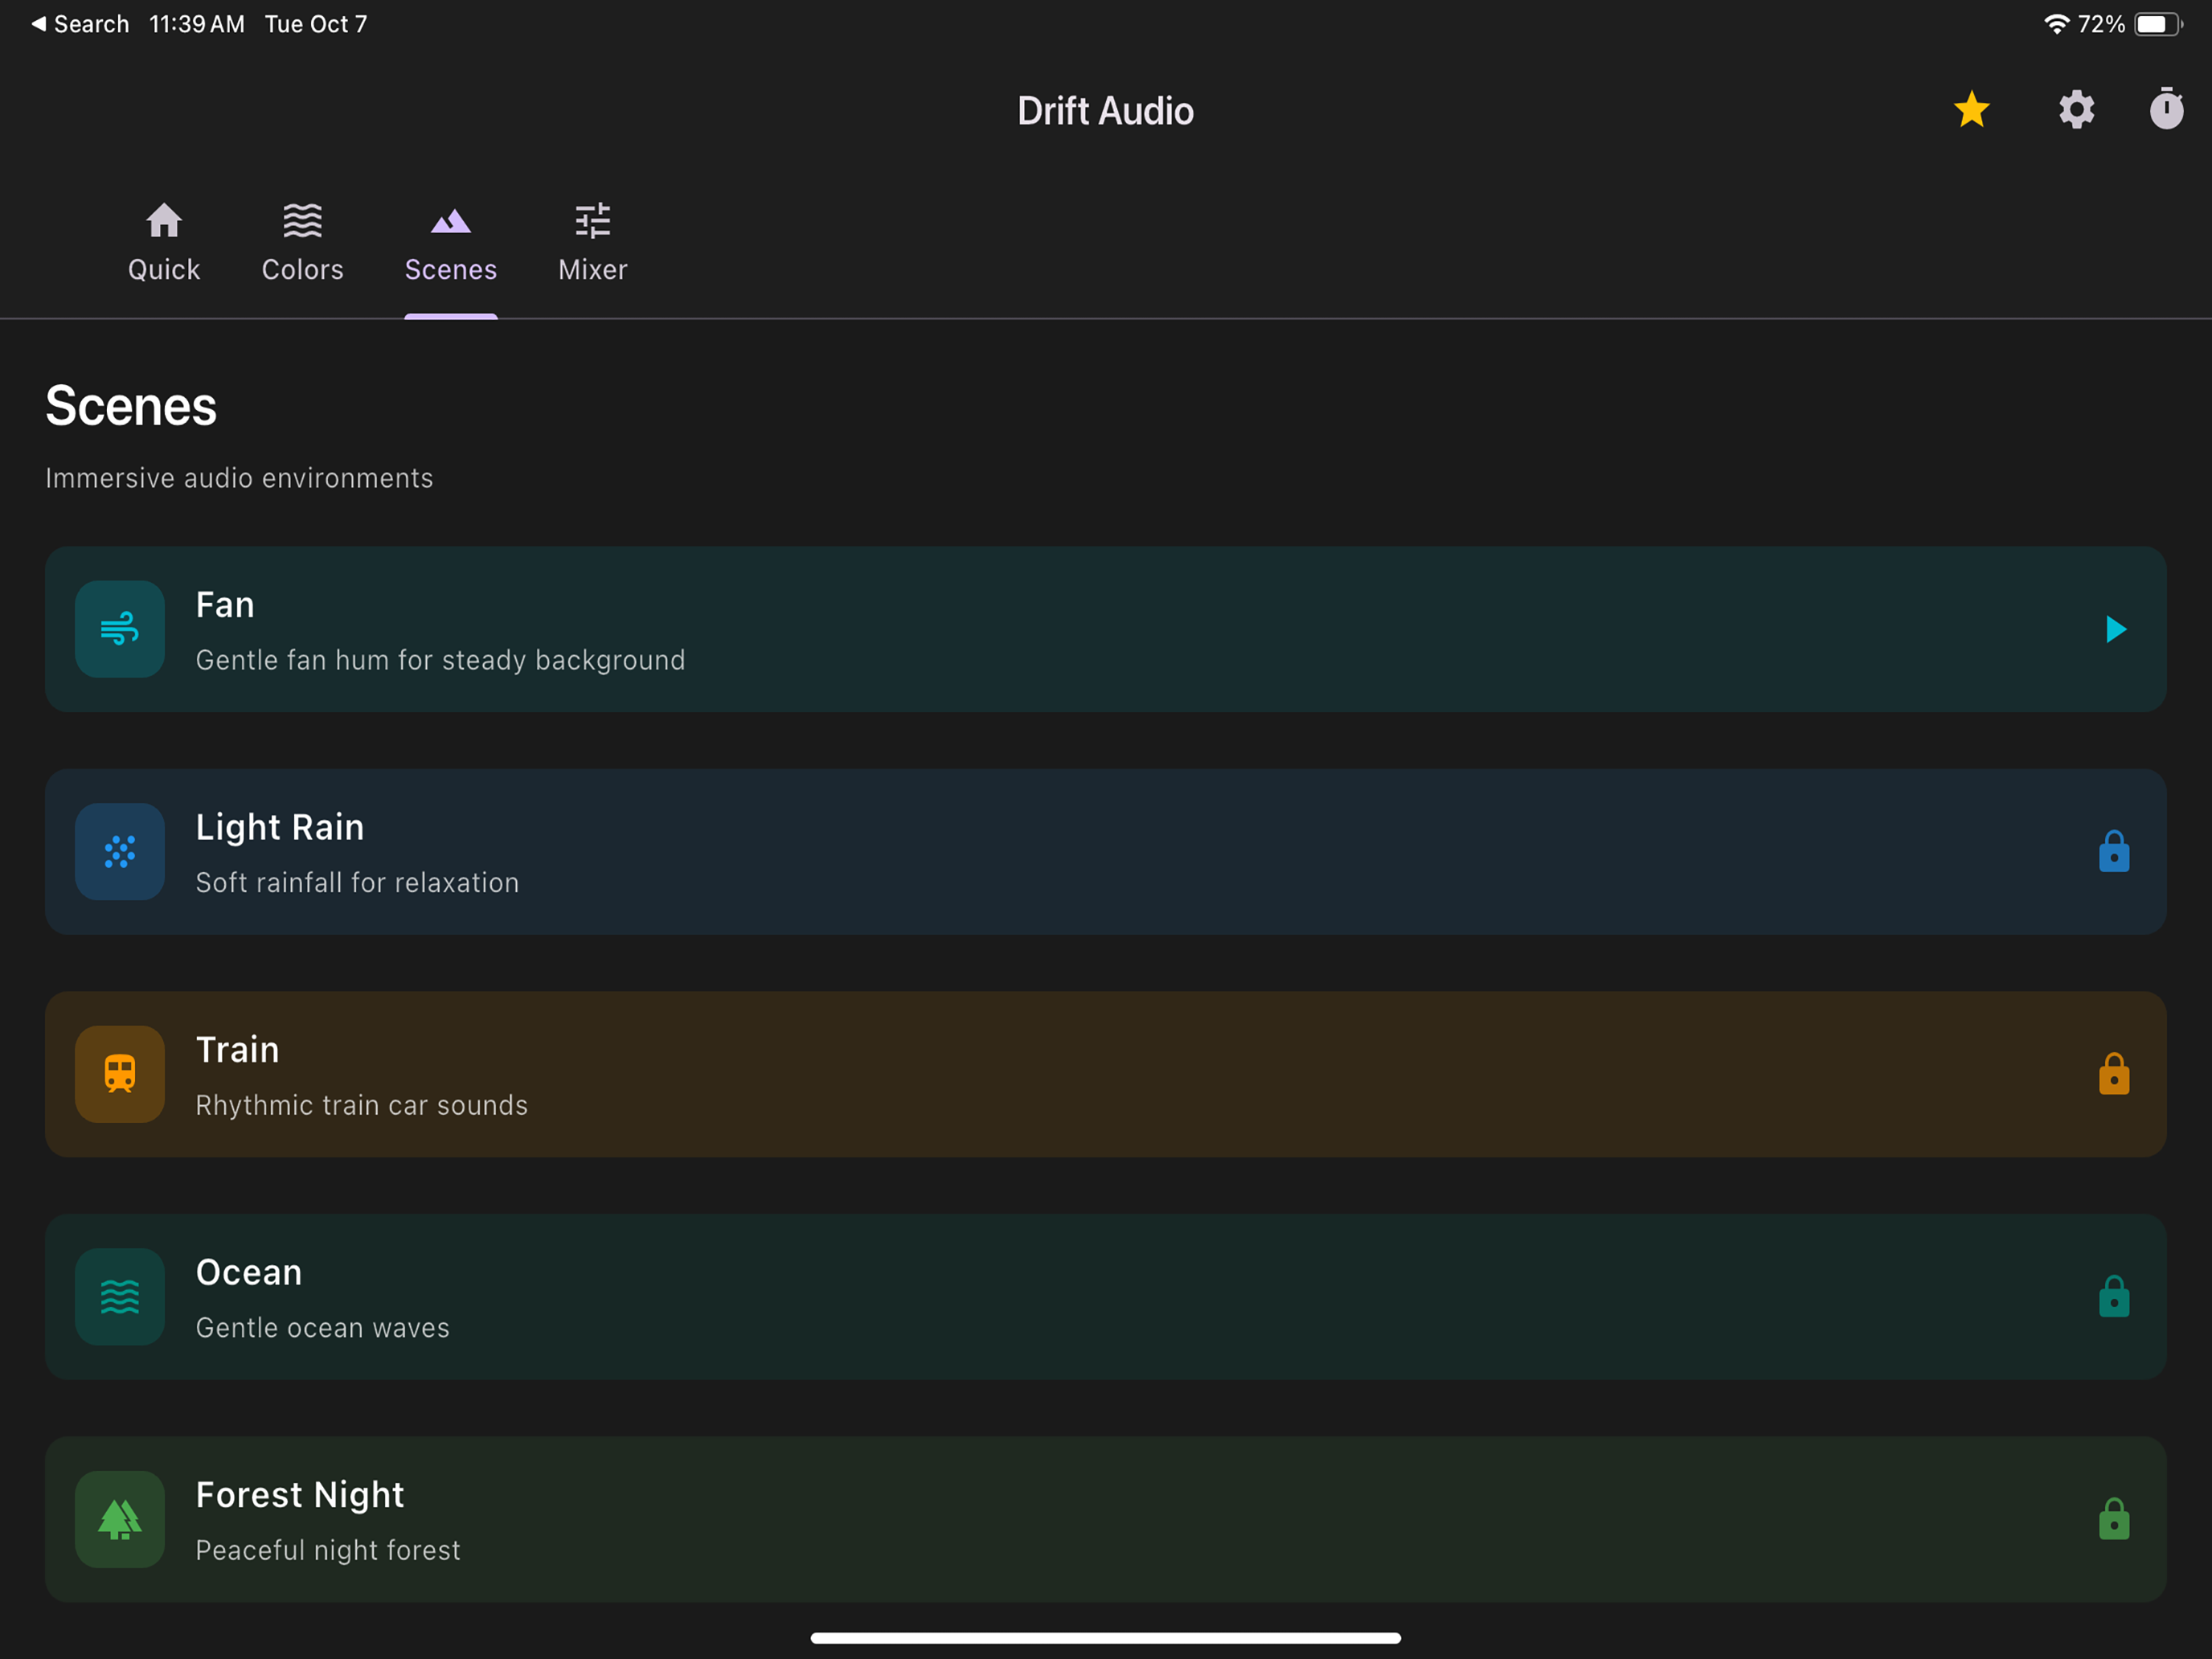Return to Search via back arrow
2212x1659 pixels.
pyautogui.click(x=80, y=24)
